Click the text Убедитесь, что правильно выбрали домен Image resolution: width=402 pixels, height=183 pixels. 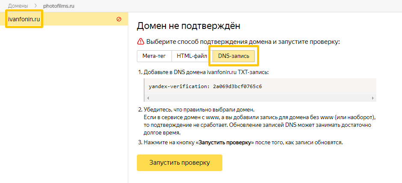tap(199, 110)
